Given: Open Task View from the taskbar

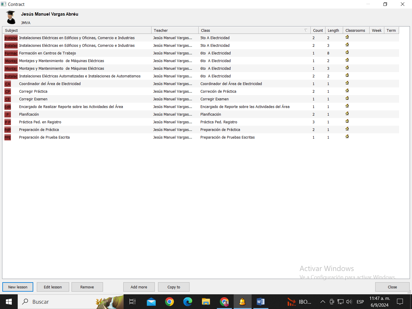Looking at the screenshot, I should point(132,302).
